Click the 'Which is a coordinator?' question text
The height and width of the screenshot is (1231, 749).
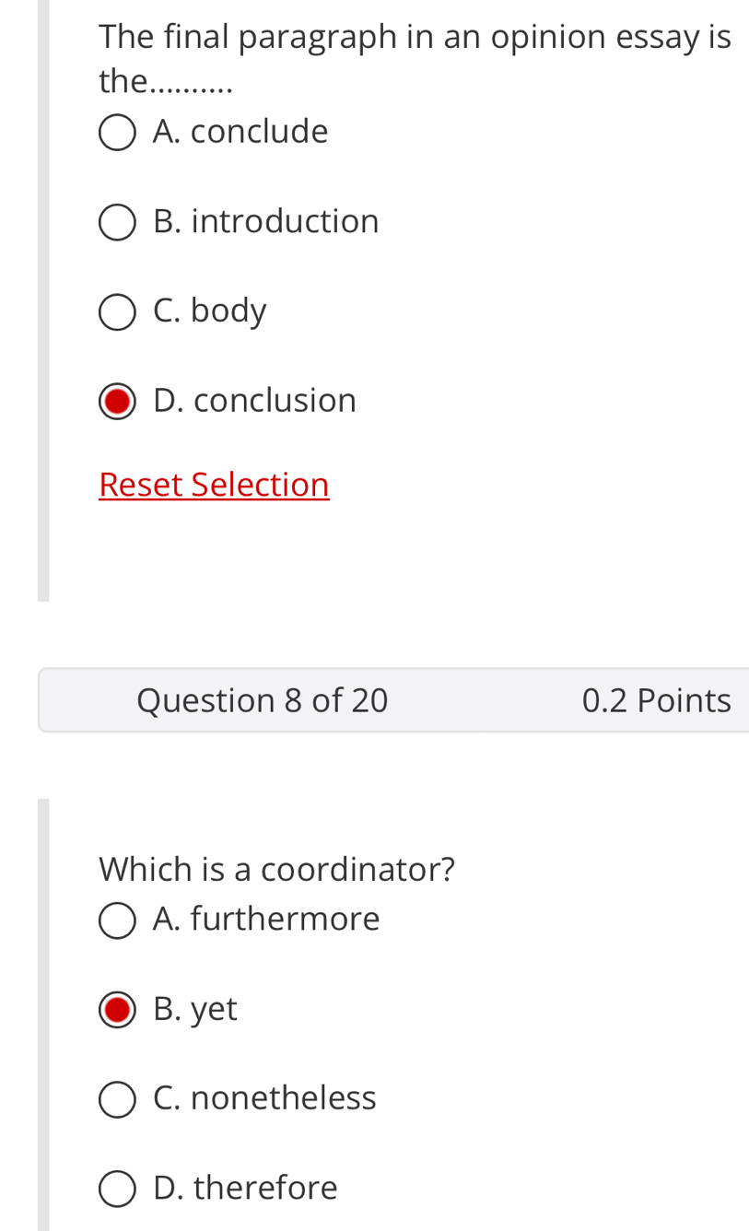pos(276,869)
